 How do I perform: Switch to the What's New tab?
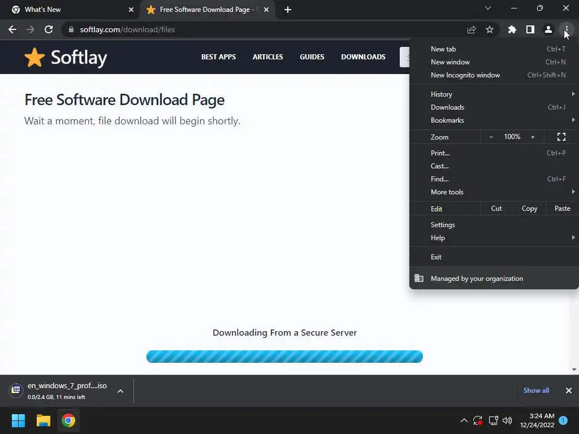click(x=69, y=10)
